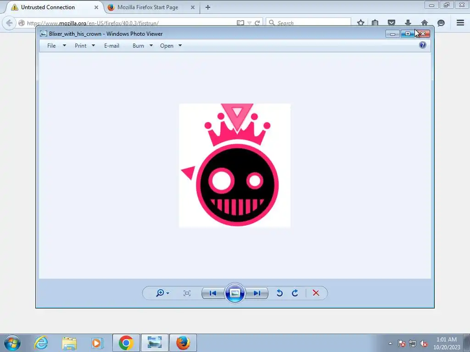Screen dimensions: 470x352
Task: Rotate image clockwise
Action: pos(295,293)
